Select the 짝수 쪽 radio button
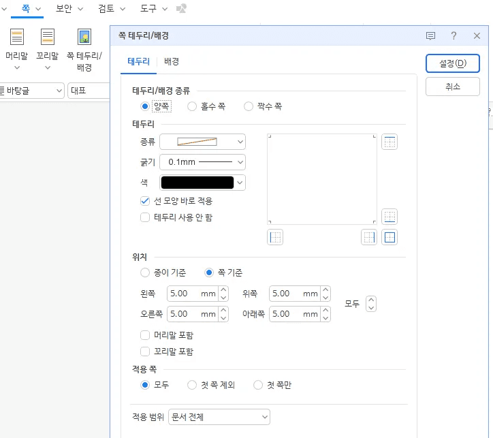The height and width of the screenshot is (438, 493). 249,106
